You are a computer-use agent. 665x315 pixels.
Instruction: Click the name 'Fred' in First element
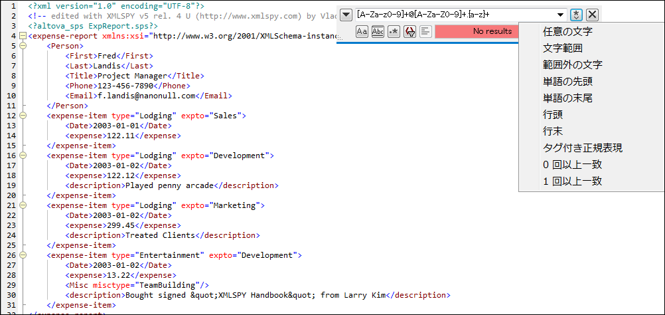(107, 56)
